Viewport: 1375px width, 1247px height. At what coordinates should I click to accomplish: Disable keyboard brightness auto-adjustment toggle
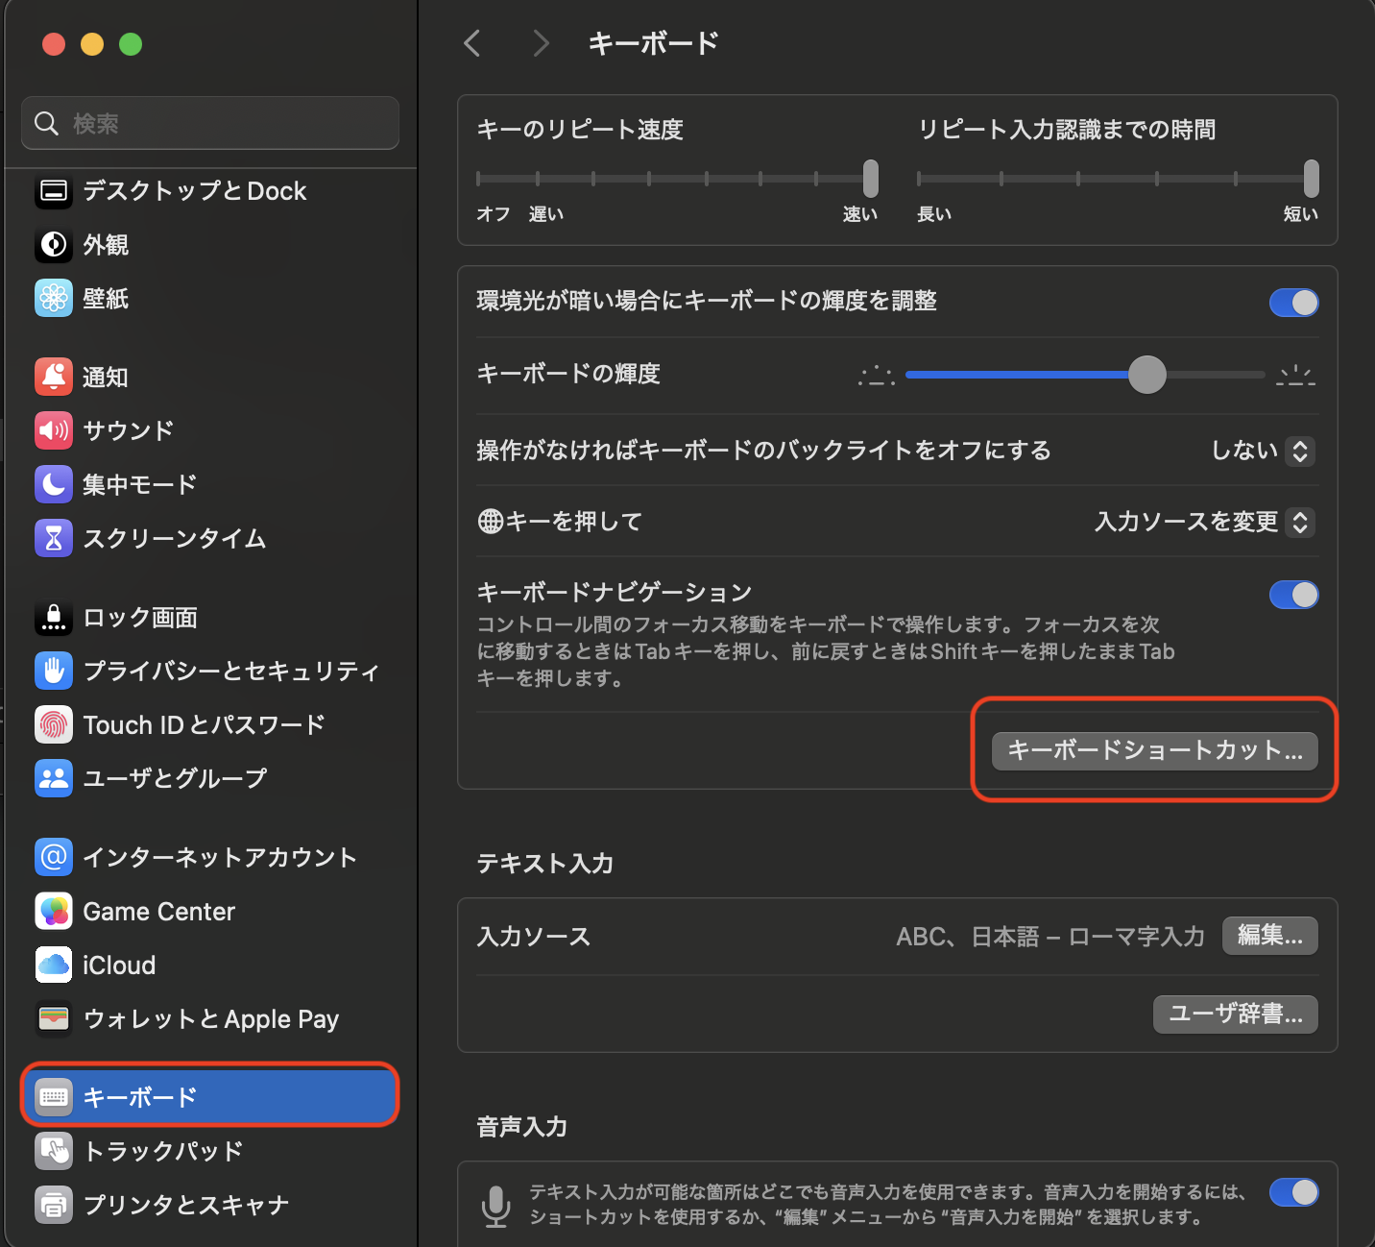coord(1293,303)
